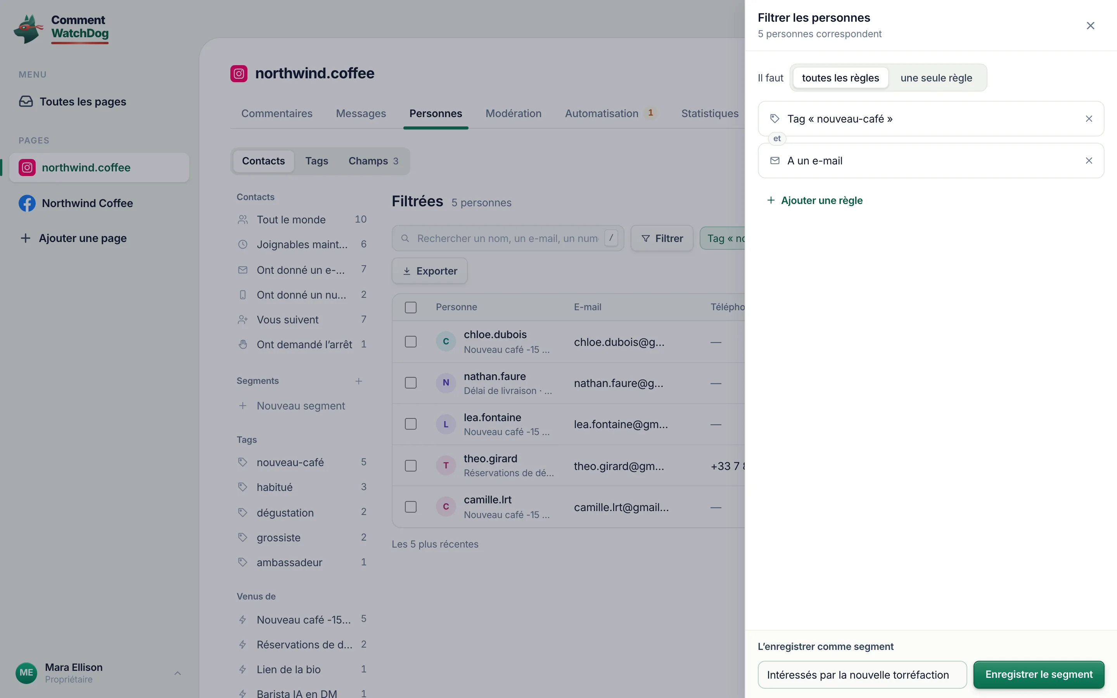The width and height of the screenshot is (1117, 698).
Task: Click the segment name input field
Action: (862, 675)
